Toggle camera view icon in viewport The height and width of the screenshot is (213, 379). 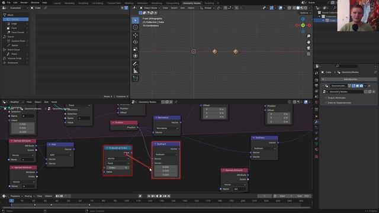[x=309, y=48]
